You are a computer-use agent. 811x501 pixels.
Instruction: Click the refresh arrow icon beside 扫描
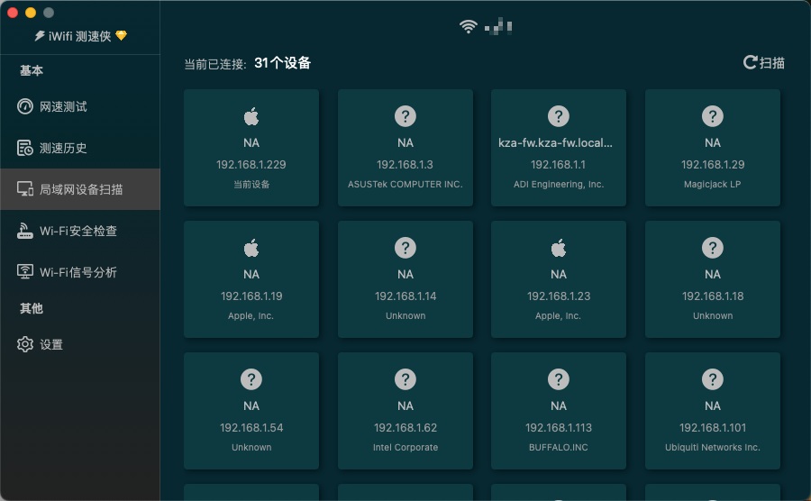[x=750, y=62]
